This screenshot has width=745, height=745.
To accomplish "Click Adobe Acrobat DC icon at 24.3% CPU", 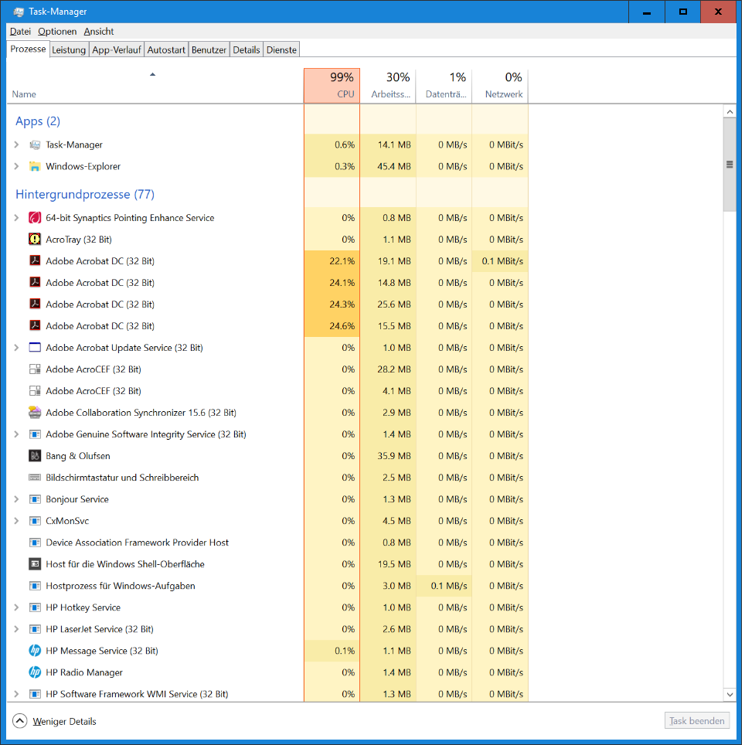I will point(35,304).
